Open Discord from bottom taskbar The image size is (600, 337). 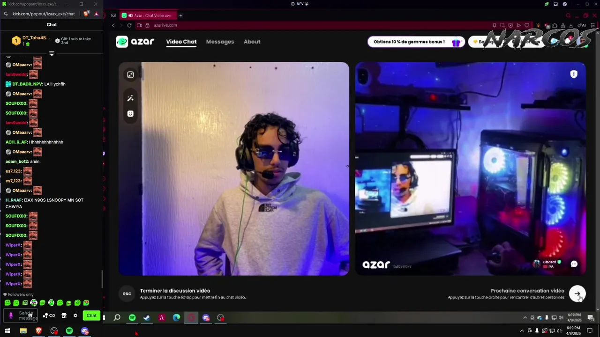click(84, 331)
